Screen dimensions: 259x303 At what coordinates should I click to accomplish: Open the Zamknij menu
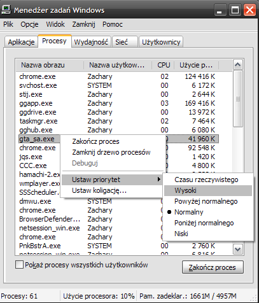[83, 24]
